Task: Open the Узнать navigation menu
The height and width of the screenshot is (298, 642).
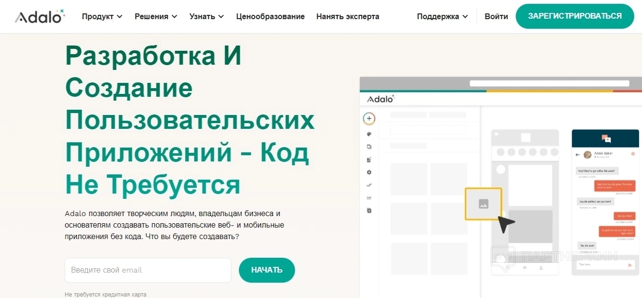Action: (x=207, y=16)
